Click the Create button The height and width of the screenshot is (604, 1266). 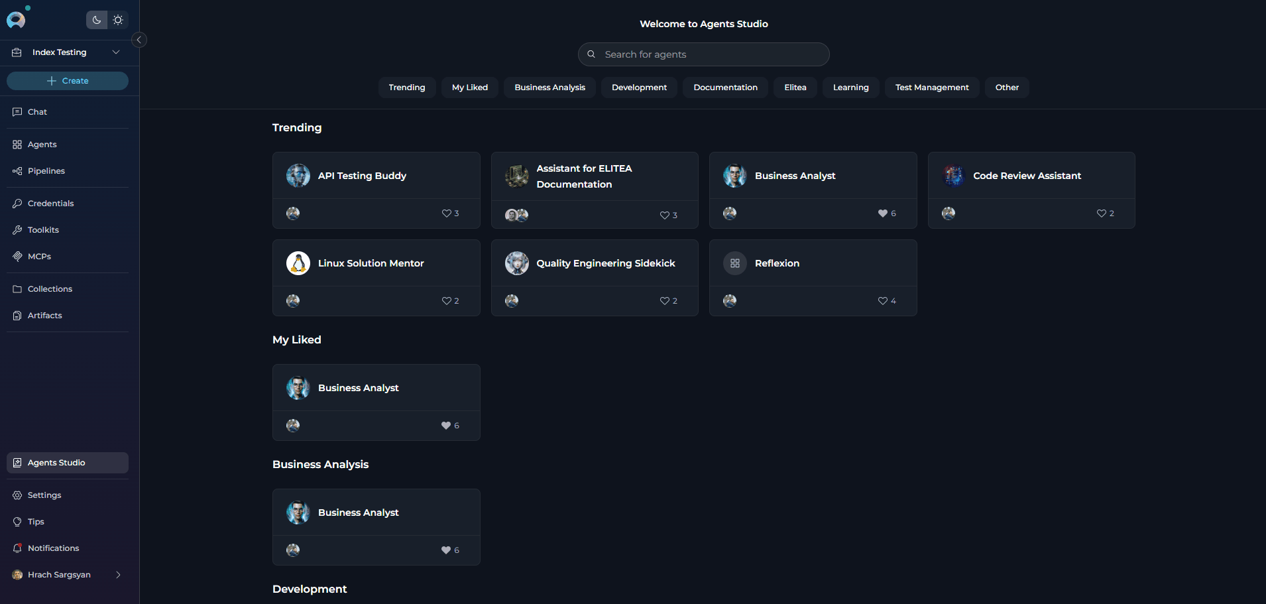[68, 80]
